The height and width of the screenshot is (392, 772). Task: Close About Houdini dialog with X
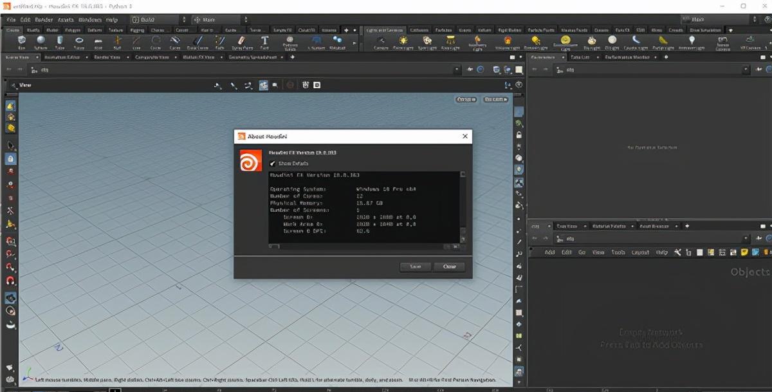(464, 136)
